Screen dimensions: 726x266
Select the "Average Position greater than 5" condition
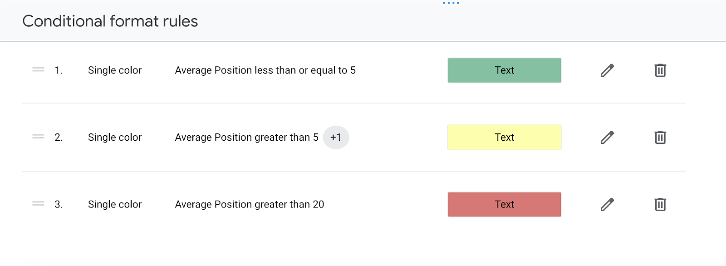pyautogui.click(x=246, y=137)
